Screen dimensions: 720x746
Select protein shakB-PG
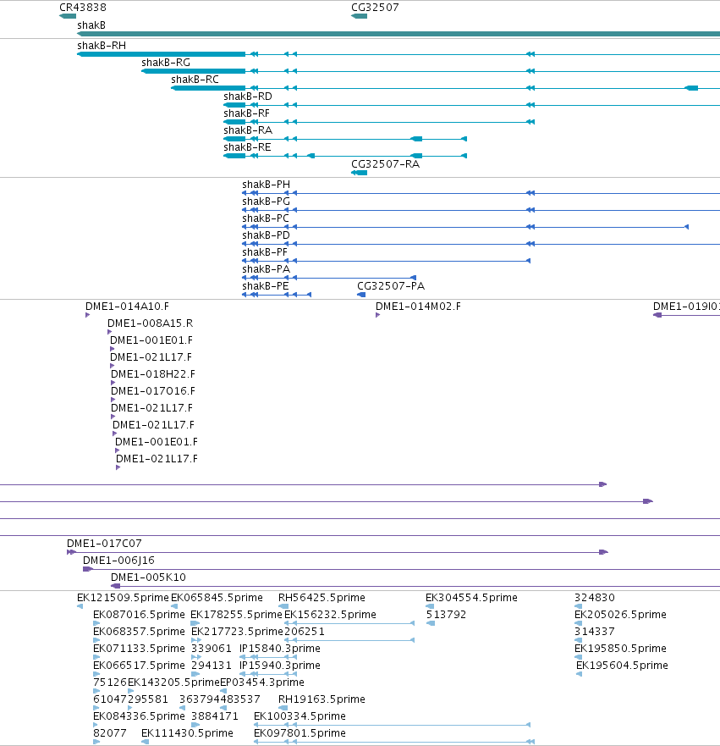pos(481,210)
